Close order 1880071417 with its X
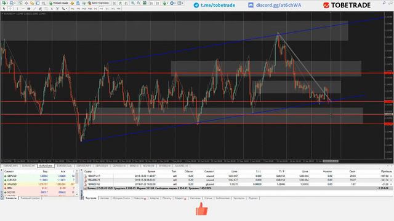 [x=391, y=176]
